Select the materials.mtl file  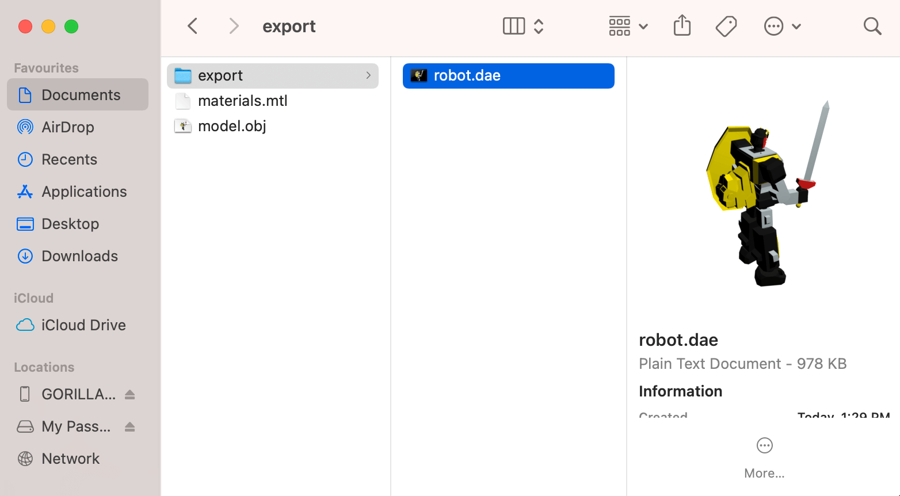pyautogui.click(x=242, y=101)
